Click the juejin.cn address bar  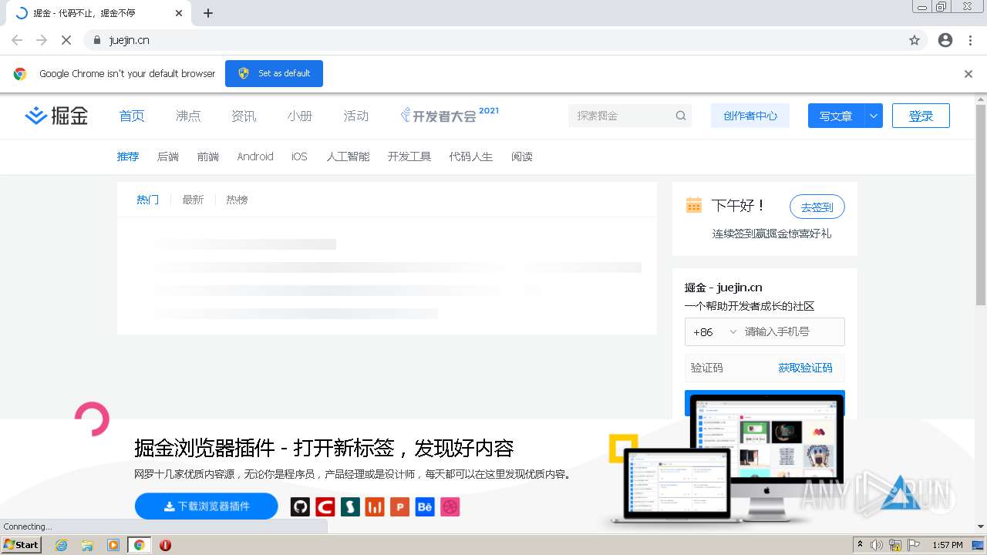click(x=493, y=40)
